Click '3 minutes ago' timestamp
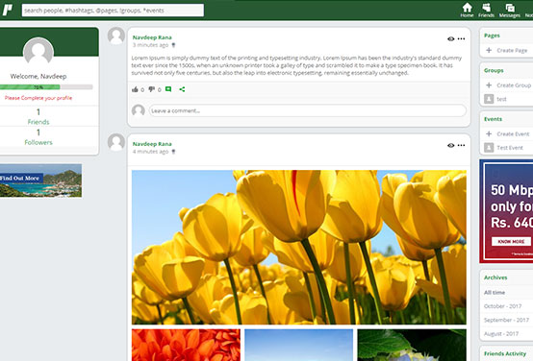Screen dimensions: 533x361 pos(151,45)
